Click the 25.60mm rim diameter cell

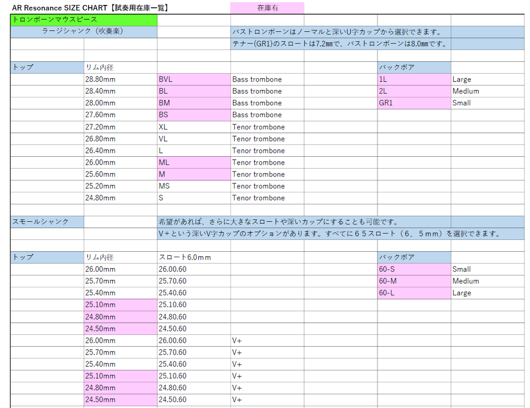coord(120,174)
